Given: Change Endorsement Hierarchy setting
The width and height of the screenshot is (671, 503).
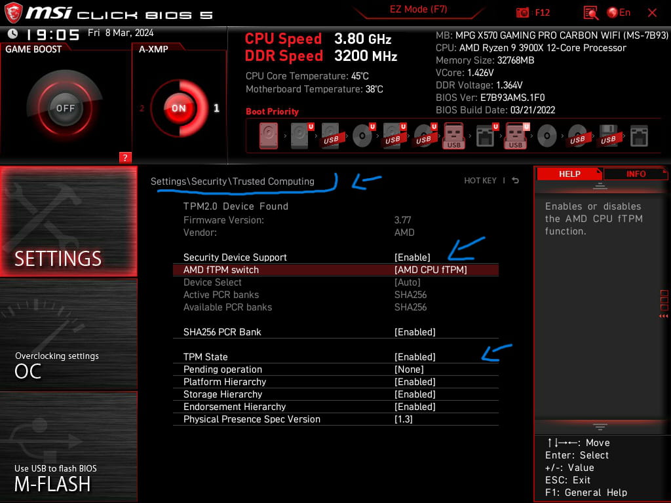Looking at the screenshot, I should (x=335, y=406).
